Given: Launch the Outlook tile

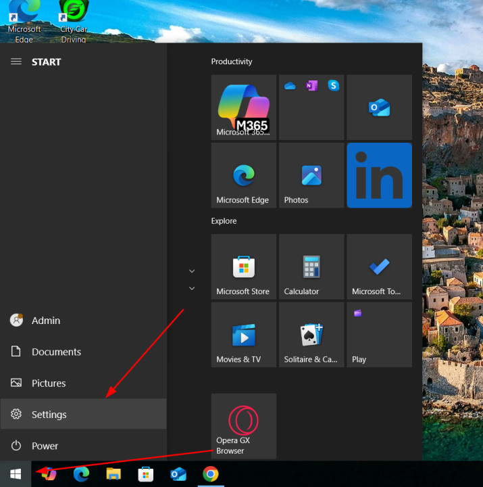Looking at the screenshot, I should (x=379, y=107).
